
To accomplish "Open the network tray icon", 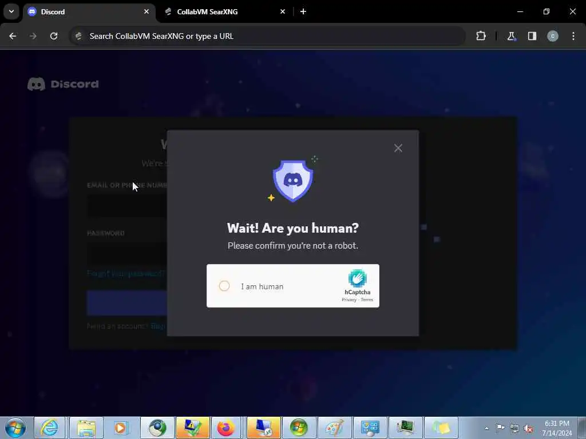I will click(514, 428).
